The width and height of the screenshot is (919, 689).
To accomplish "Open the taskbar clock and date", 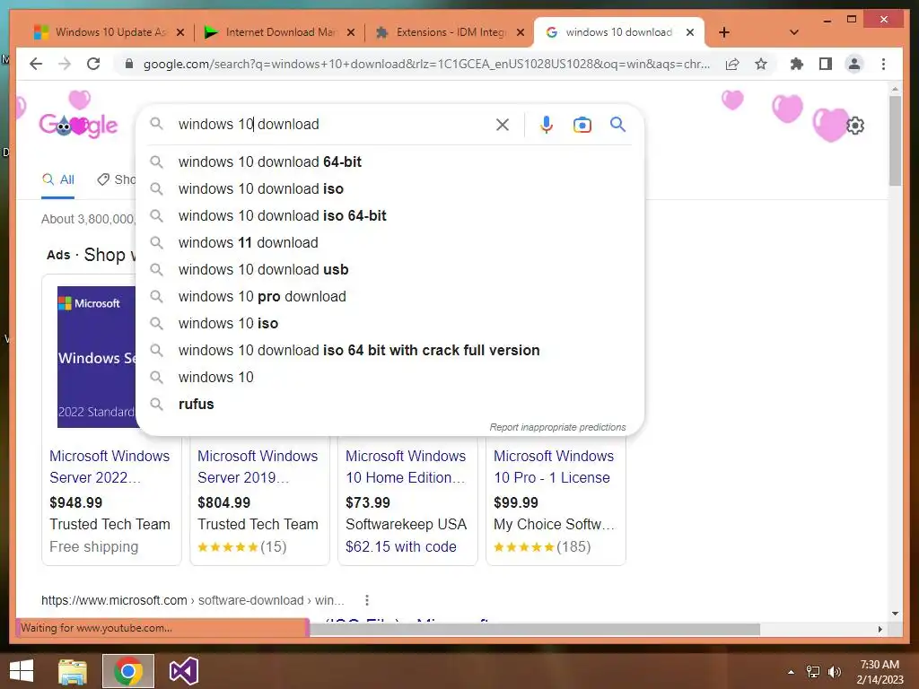I will click(880, 672).
